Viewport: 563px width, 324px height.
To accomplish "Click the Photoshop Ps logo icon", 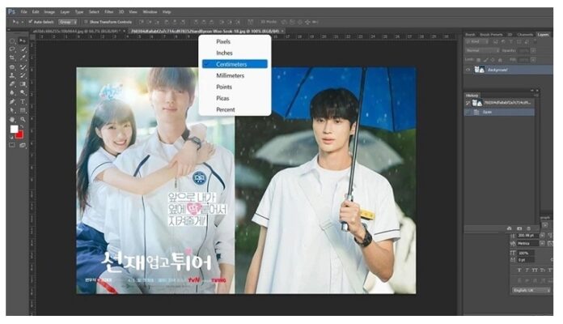I will (x=11, y=13).
